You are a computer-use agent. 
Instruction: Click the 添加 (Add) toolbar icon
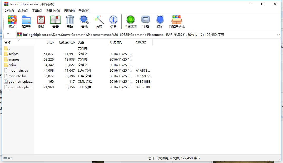pos(12,20)
